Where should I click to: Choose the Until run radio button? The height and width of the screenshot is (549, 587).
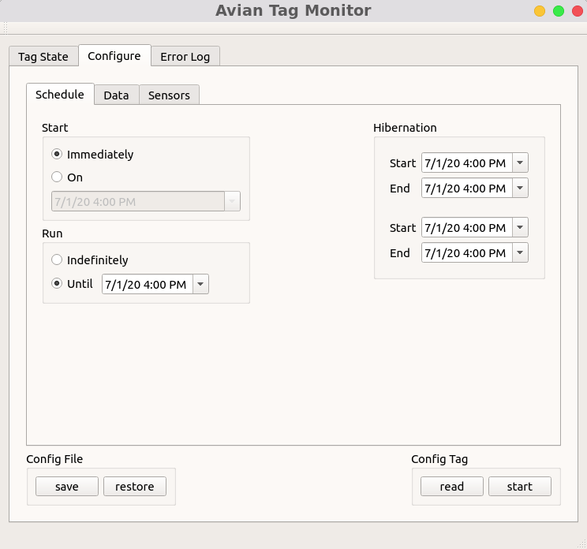[72, 284]
